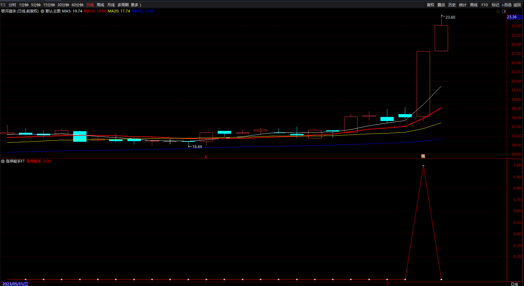Switch to the 分时 intraday view
This screenshot has height=286, width=524.
pos(12,5)
